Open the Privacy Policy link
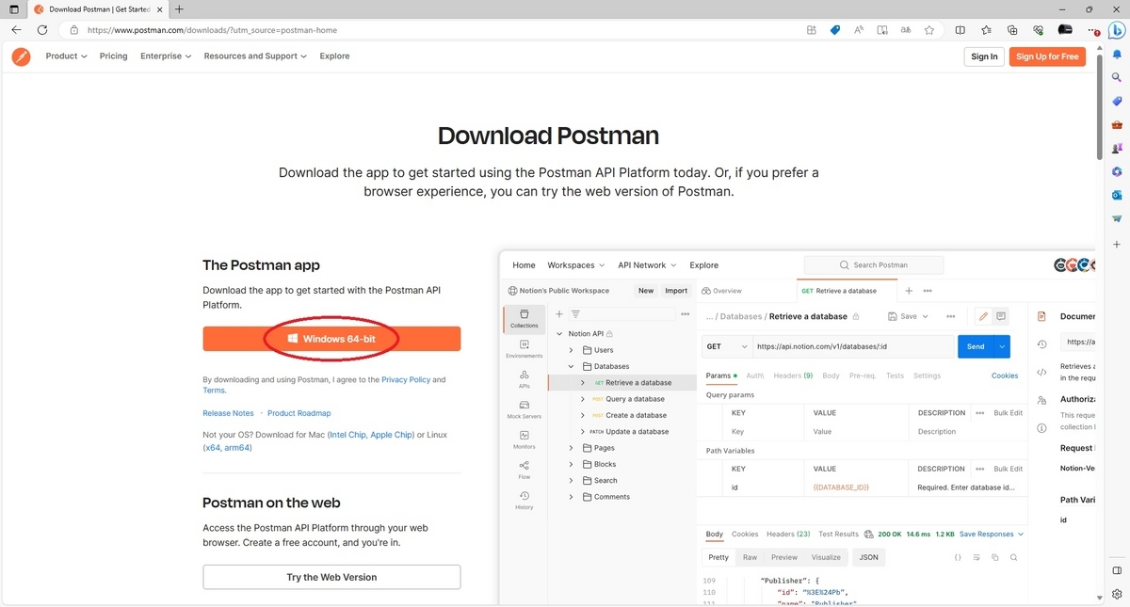This screenshot has width=1130, height=607. pyautogui.click(x=406, y=380)
